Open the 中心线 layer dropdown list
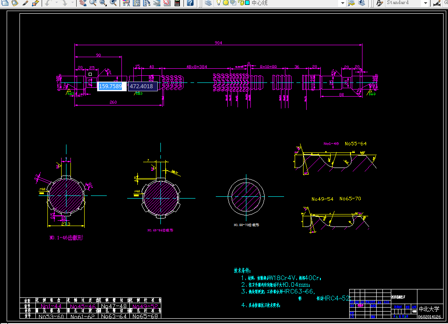 (x=343, y=3)
